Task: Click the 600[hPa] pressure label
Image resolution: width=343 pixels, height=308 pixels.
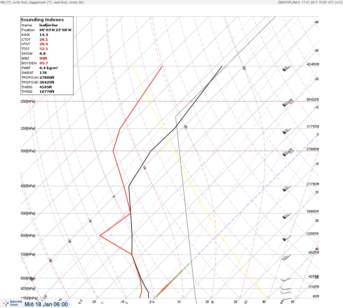Action: [x=28, y=235]
